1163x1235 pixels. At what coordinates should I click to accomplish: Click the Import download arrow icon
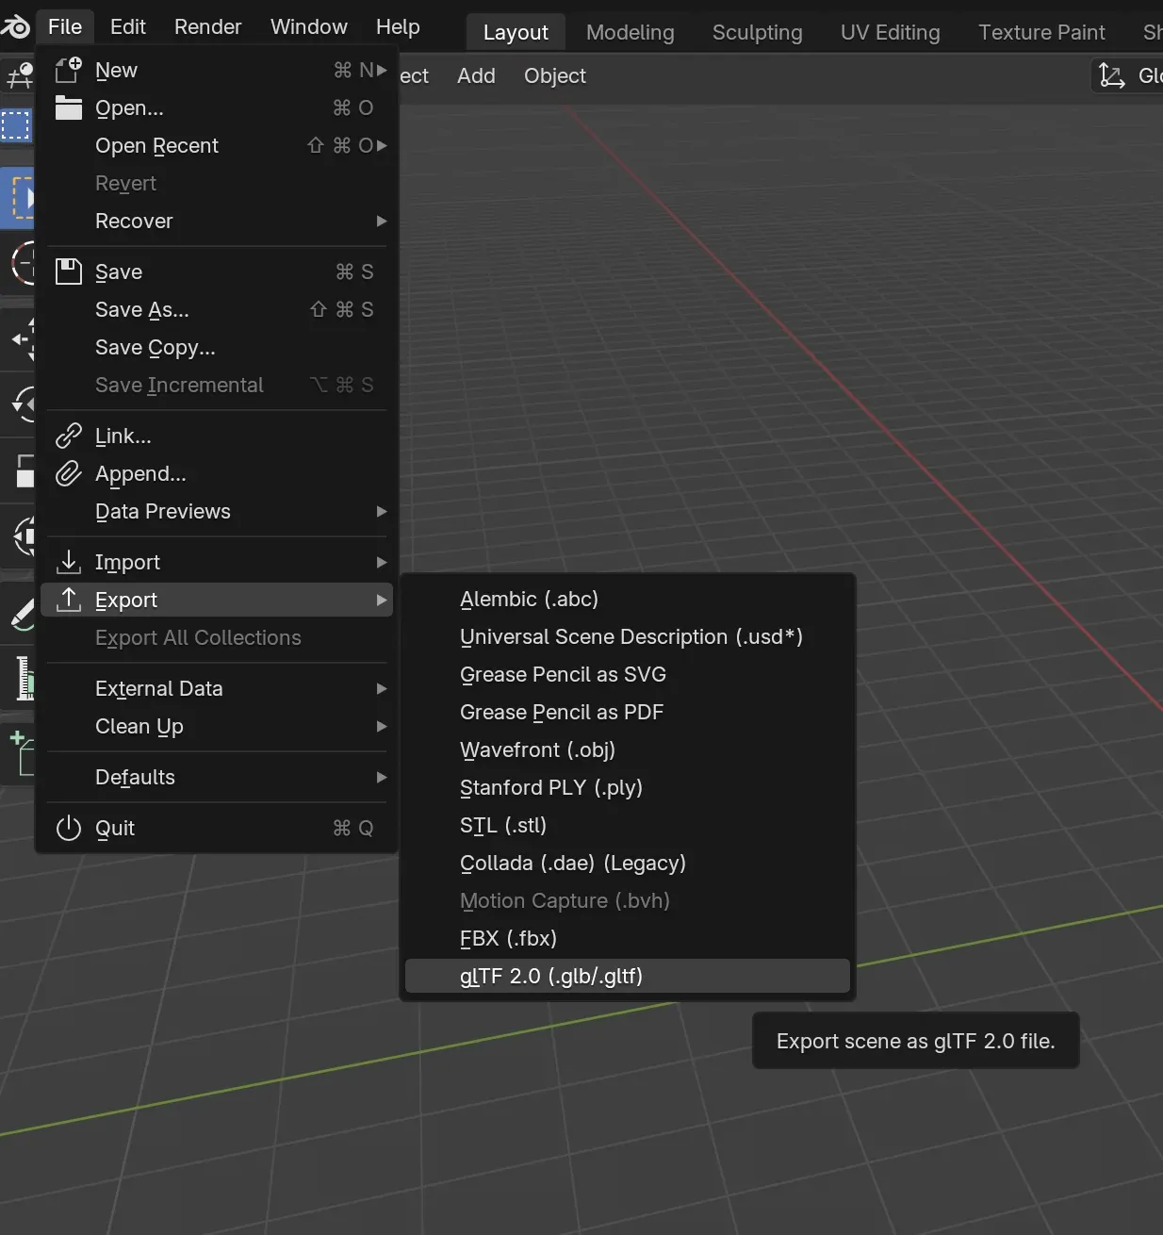69,562
